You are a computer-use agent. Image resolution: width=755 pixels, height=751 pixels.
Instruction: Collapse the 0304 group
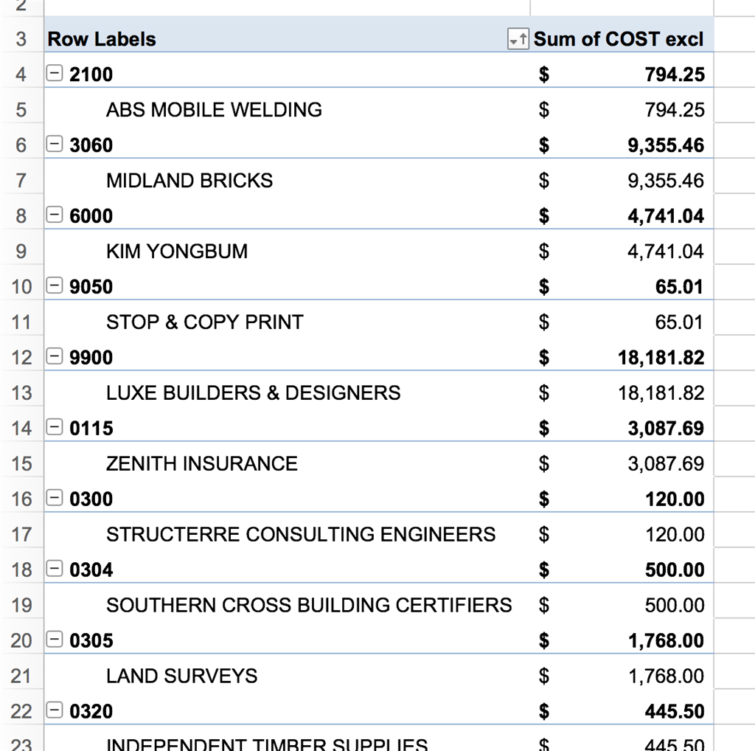coord(55,569)
